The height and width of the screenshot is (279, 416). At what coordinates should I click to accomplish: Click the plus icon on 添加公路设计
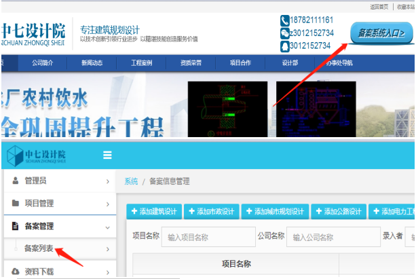click(319, 211)
